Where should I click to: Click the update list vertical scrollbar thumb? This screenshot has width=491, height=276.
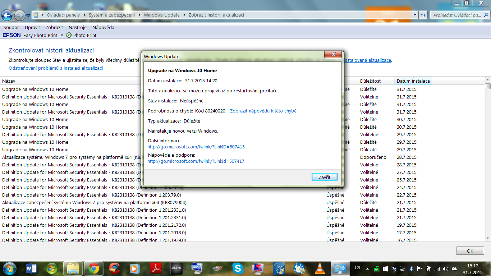click(x=488, y=86)
